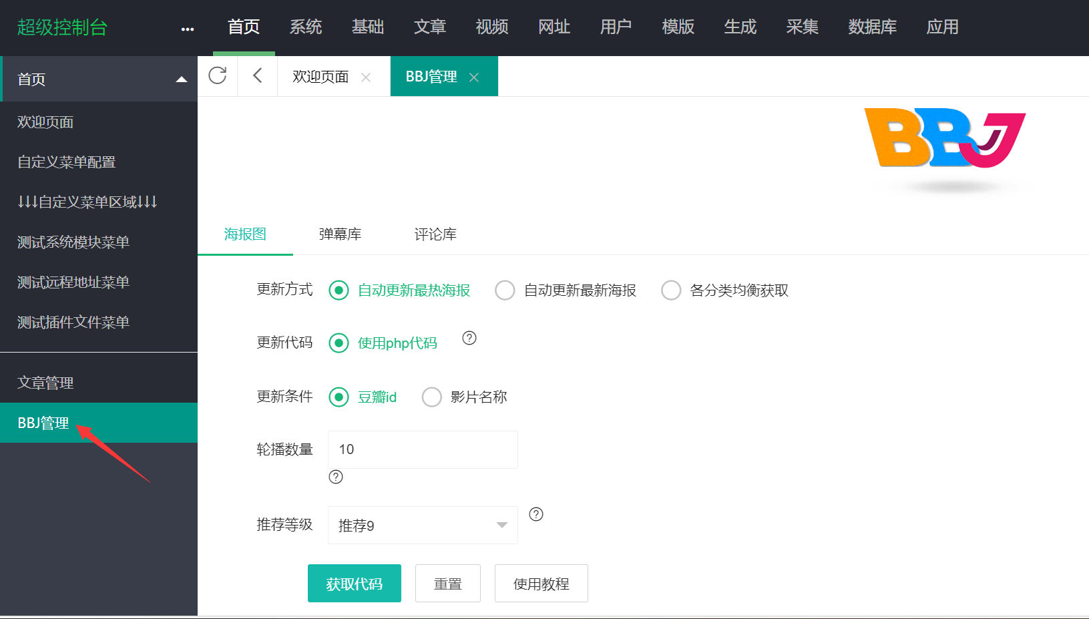Click the 使用教程 button
1089x619 pixels.
541,584
